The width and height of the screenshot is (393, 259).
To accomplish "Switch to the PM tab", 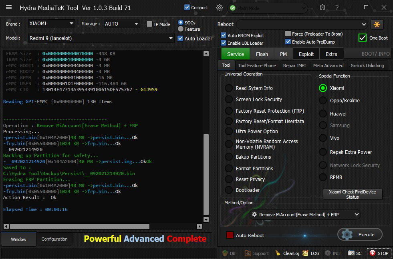I will [x=283, y=54].
